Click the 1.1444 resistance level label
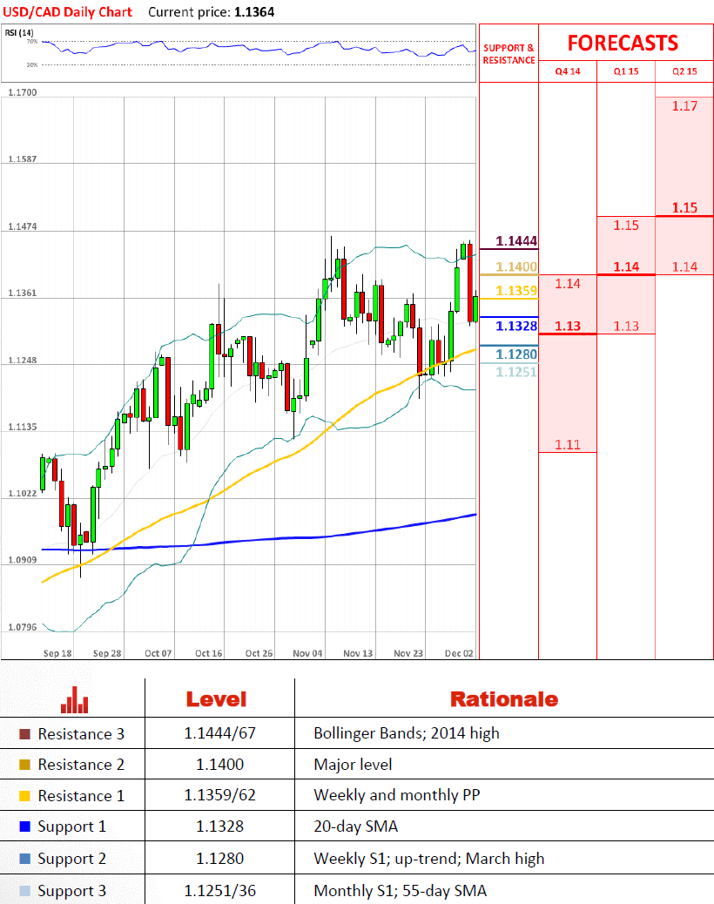714x904 pixels. point(516,241)
